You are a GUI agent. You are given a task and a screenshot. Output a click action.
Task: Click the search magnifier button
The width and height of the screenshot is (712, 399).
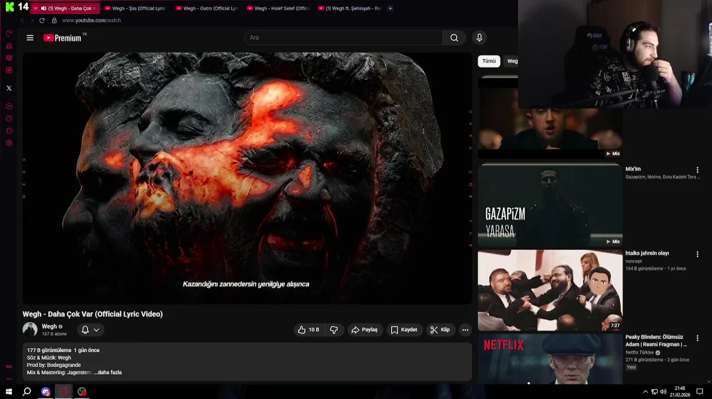tap(455, 38)
